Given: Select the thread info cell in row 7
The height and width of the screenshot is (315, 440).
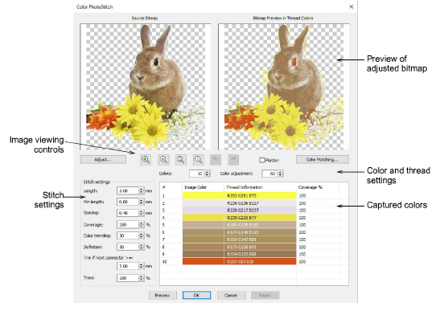Looking at the screenshot, I should click(x=260, y=239).
